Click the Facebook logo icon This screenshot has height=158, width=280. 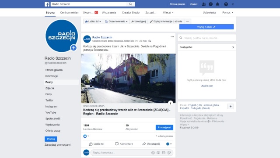tap(47, 4)
